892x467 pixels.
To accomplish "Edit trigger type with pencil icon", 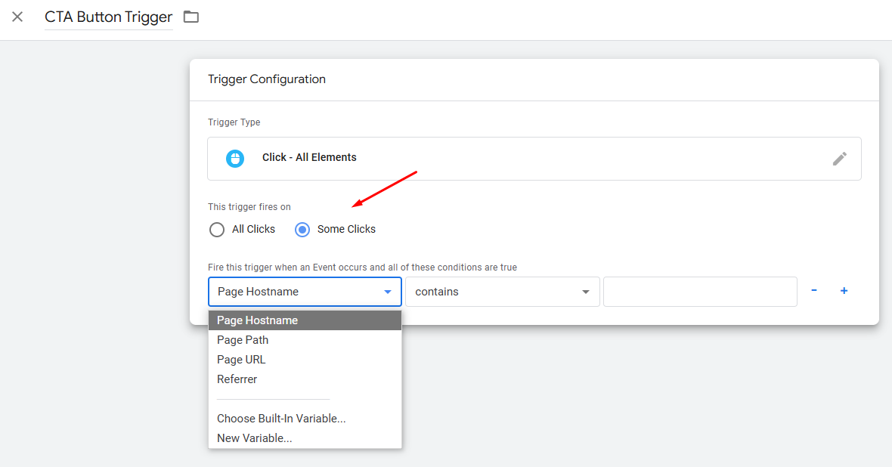I will click(x=840, y=159).
